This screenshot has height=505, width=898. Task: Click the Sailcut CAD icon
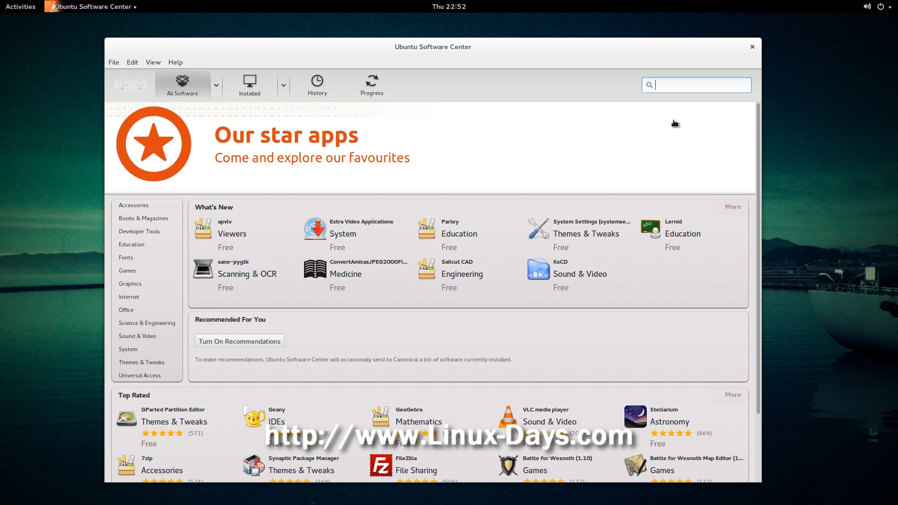[427, 269]
